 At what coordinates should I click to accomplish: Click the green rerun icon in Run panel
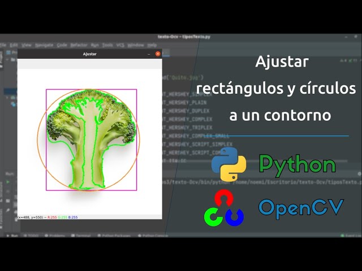tap(7, 182)
